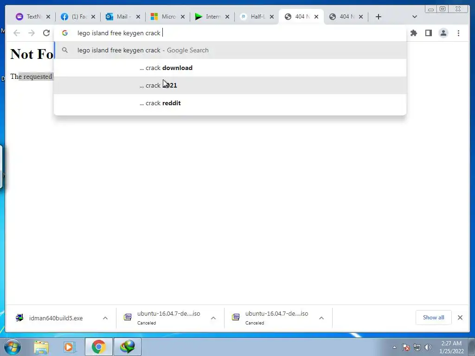Switch to the last 404 Not Found tab
The image size is (475, 356).
tap(342, 17)
